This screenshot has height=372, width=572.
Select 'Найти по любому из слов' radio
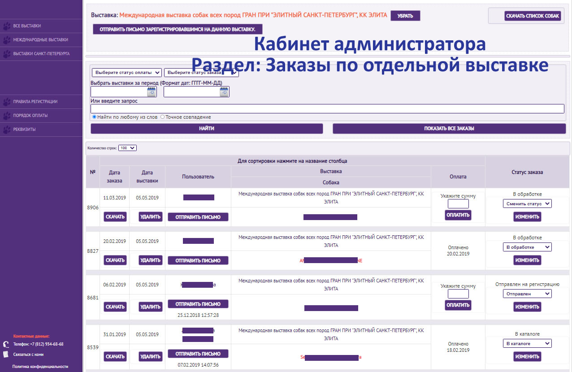click(x=95, y=117)
